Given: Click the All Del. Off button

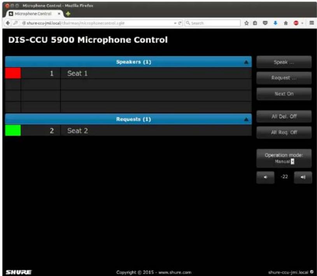Looking at the screenshot, I should click(x=284, y=116).
